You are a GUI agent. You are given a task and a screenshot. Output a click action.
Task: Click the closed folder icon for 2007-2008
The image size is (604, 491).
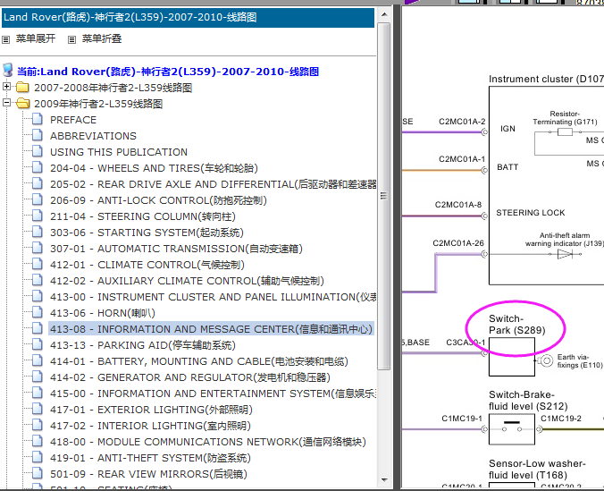[22, 88]
